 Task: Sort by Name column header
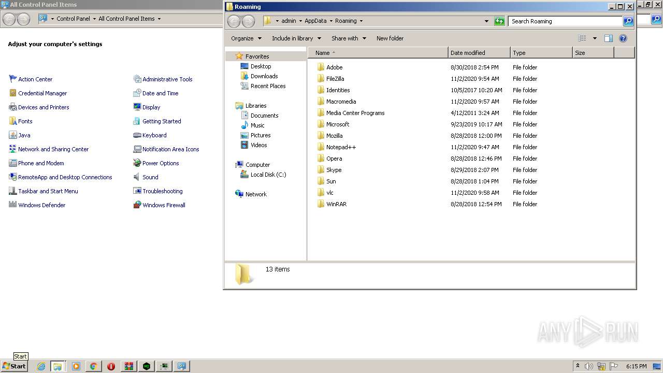[x=378, y=53]
